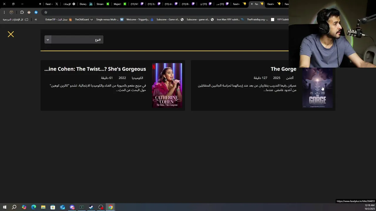Open the كل الإشارات المرجعية bookmarks folder
Image resolution: width=376 pixels, height=211 pixels.
point(16,20)
